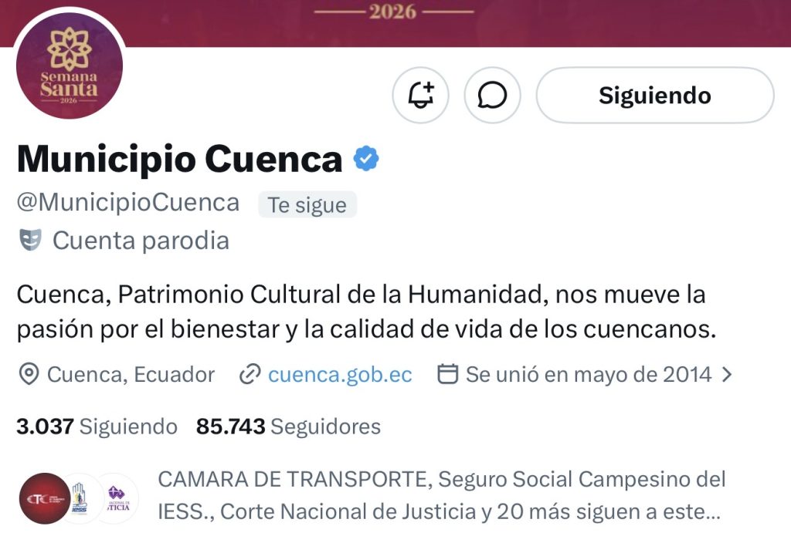Viewport: 791px width, 553px height.
Task: Toggle the Siguiendo follow button
Action: coord(655,95)
